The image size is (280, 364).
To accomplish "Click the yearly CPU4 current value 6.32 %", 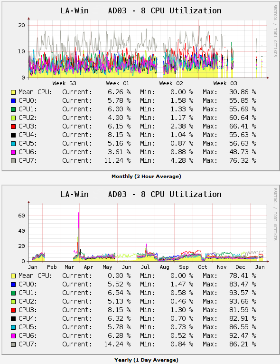I will [119, 318].
